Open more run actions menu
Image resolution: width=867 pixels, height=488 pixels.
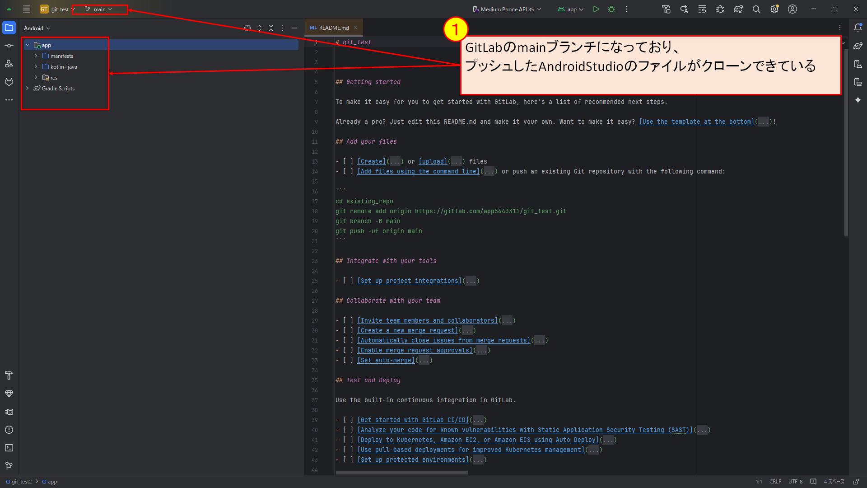click(627, 9)
